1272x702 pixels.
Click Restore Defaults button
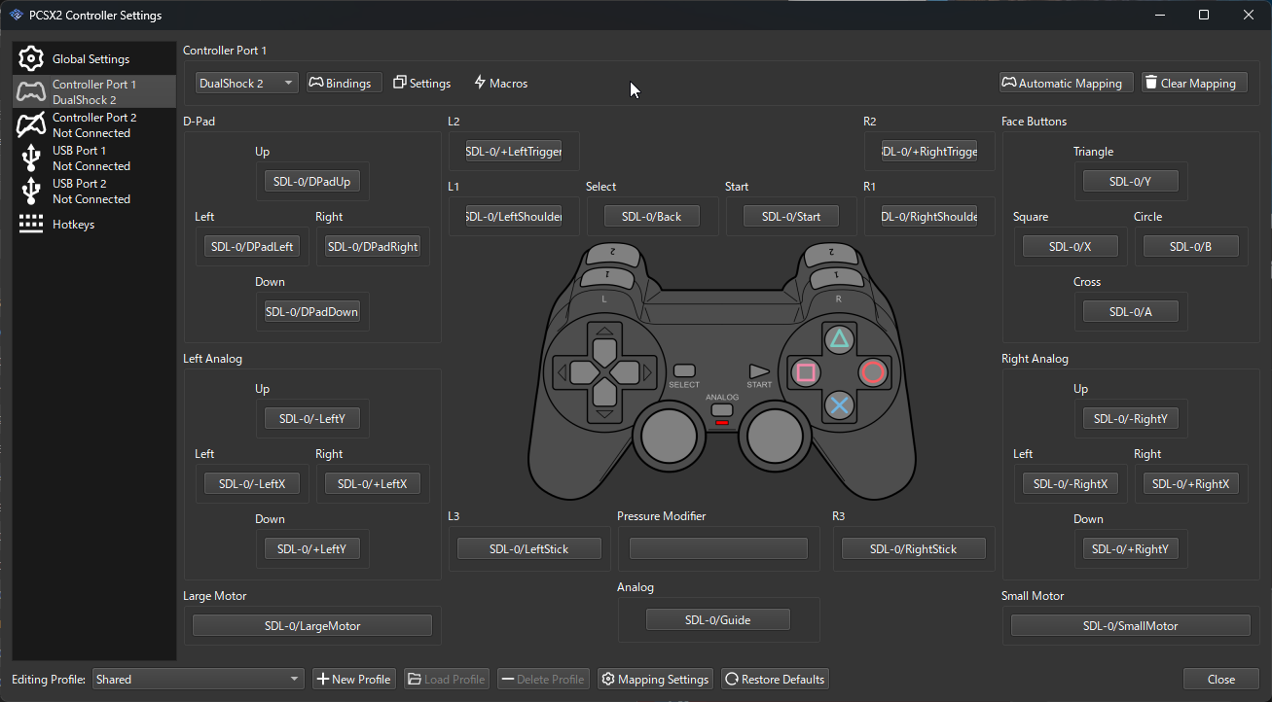775,680
